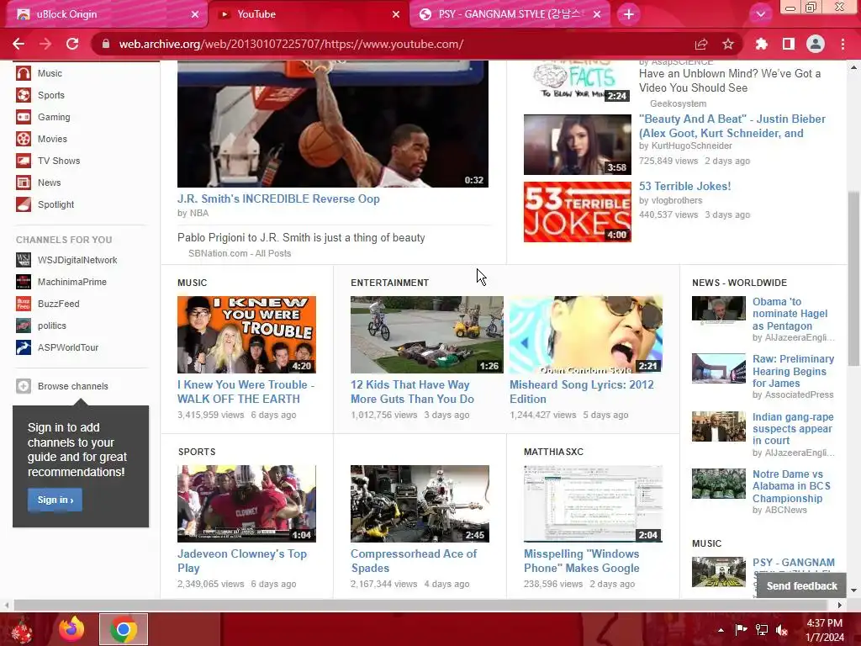Click the Misheard Song Lyrics thumbnail
The height and width of the screenshot is (646, 861).
[585, 335]
